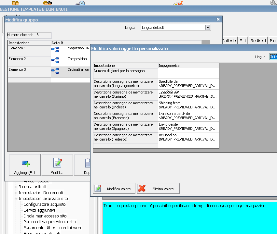
Task: Click the pencil icon on Modifica valore
Action: click(98, 188)
